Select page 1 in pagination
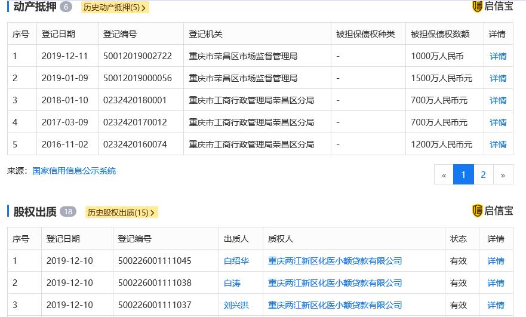526x317 pixels. (463, 175)
